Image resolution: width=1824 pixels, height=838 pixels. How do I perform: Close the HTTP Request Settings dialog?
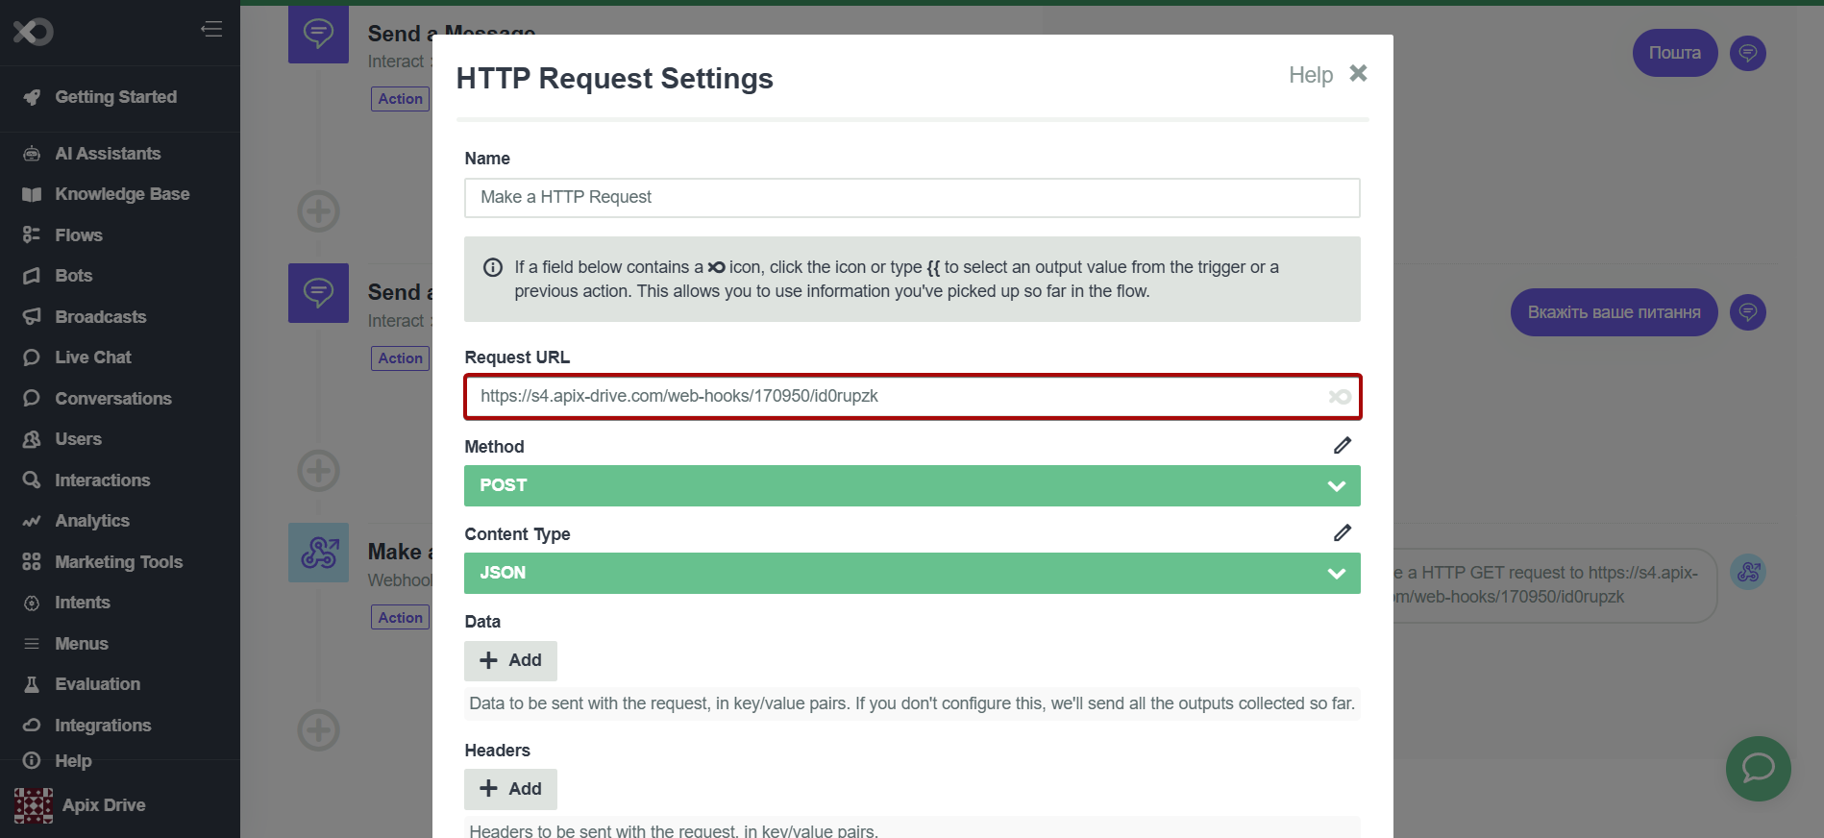1358,73
